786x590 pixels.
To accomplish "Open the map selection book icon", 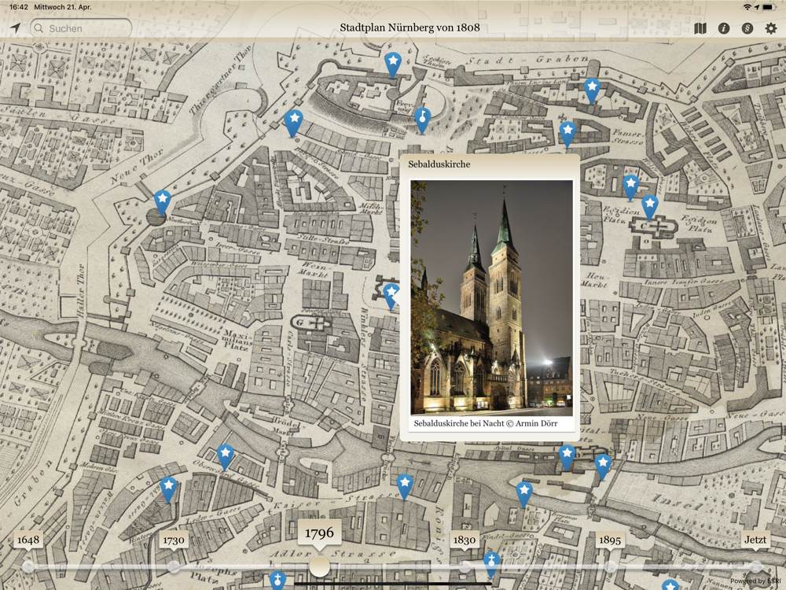I will [700, 28].
